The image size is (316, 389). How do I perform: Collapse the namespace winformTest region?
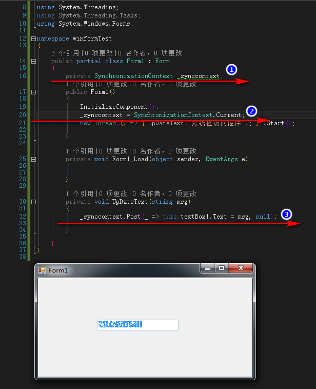click(x=33, y=38)
